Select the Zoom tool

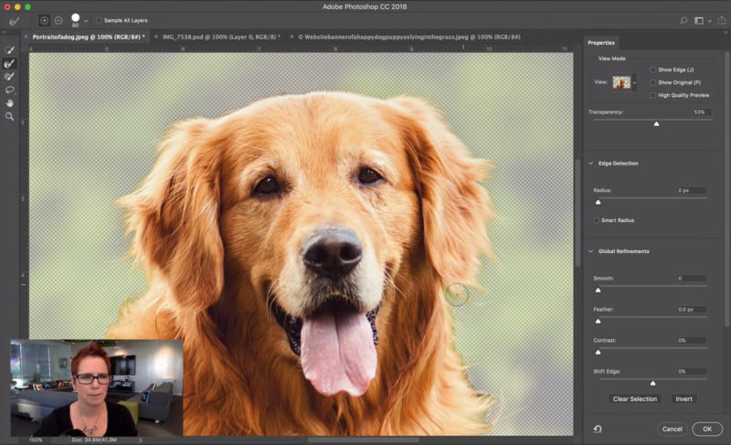(x=9, y=116)
